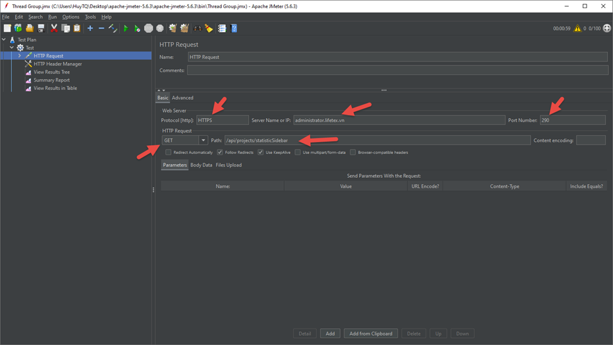Click the plus Expand All icon
Image resolution: width=613 pixels, height=345 pixels.
pos(90,28)
